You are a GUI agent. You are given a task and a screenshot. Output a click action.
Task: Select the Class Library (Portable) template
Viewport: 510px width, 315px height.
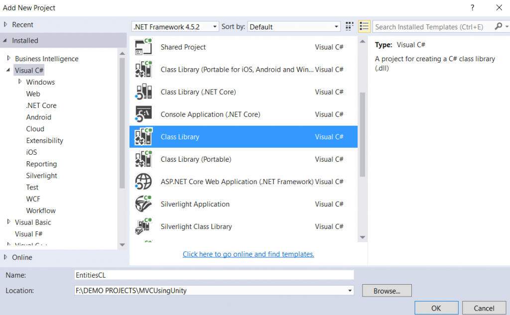pos(196,159)
